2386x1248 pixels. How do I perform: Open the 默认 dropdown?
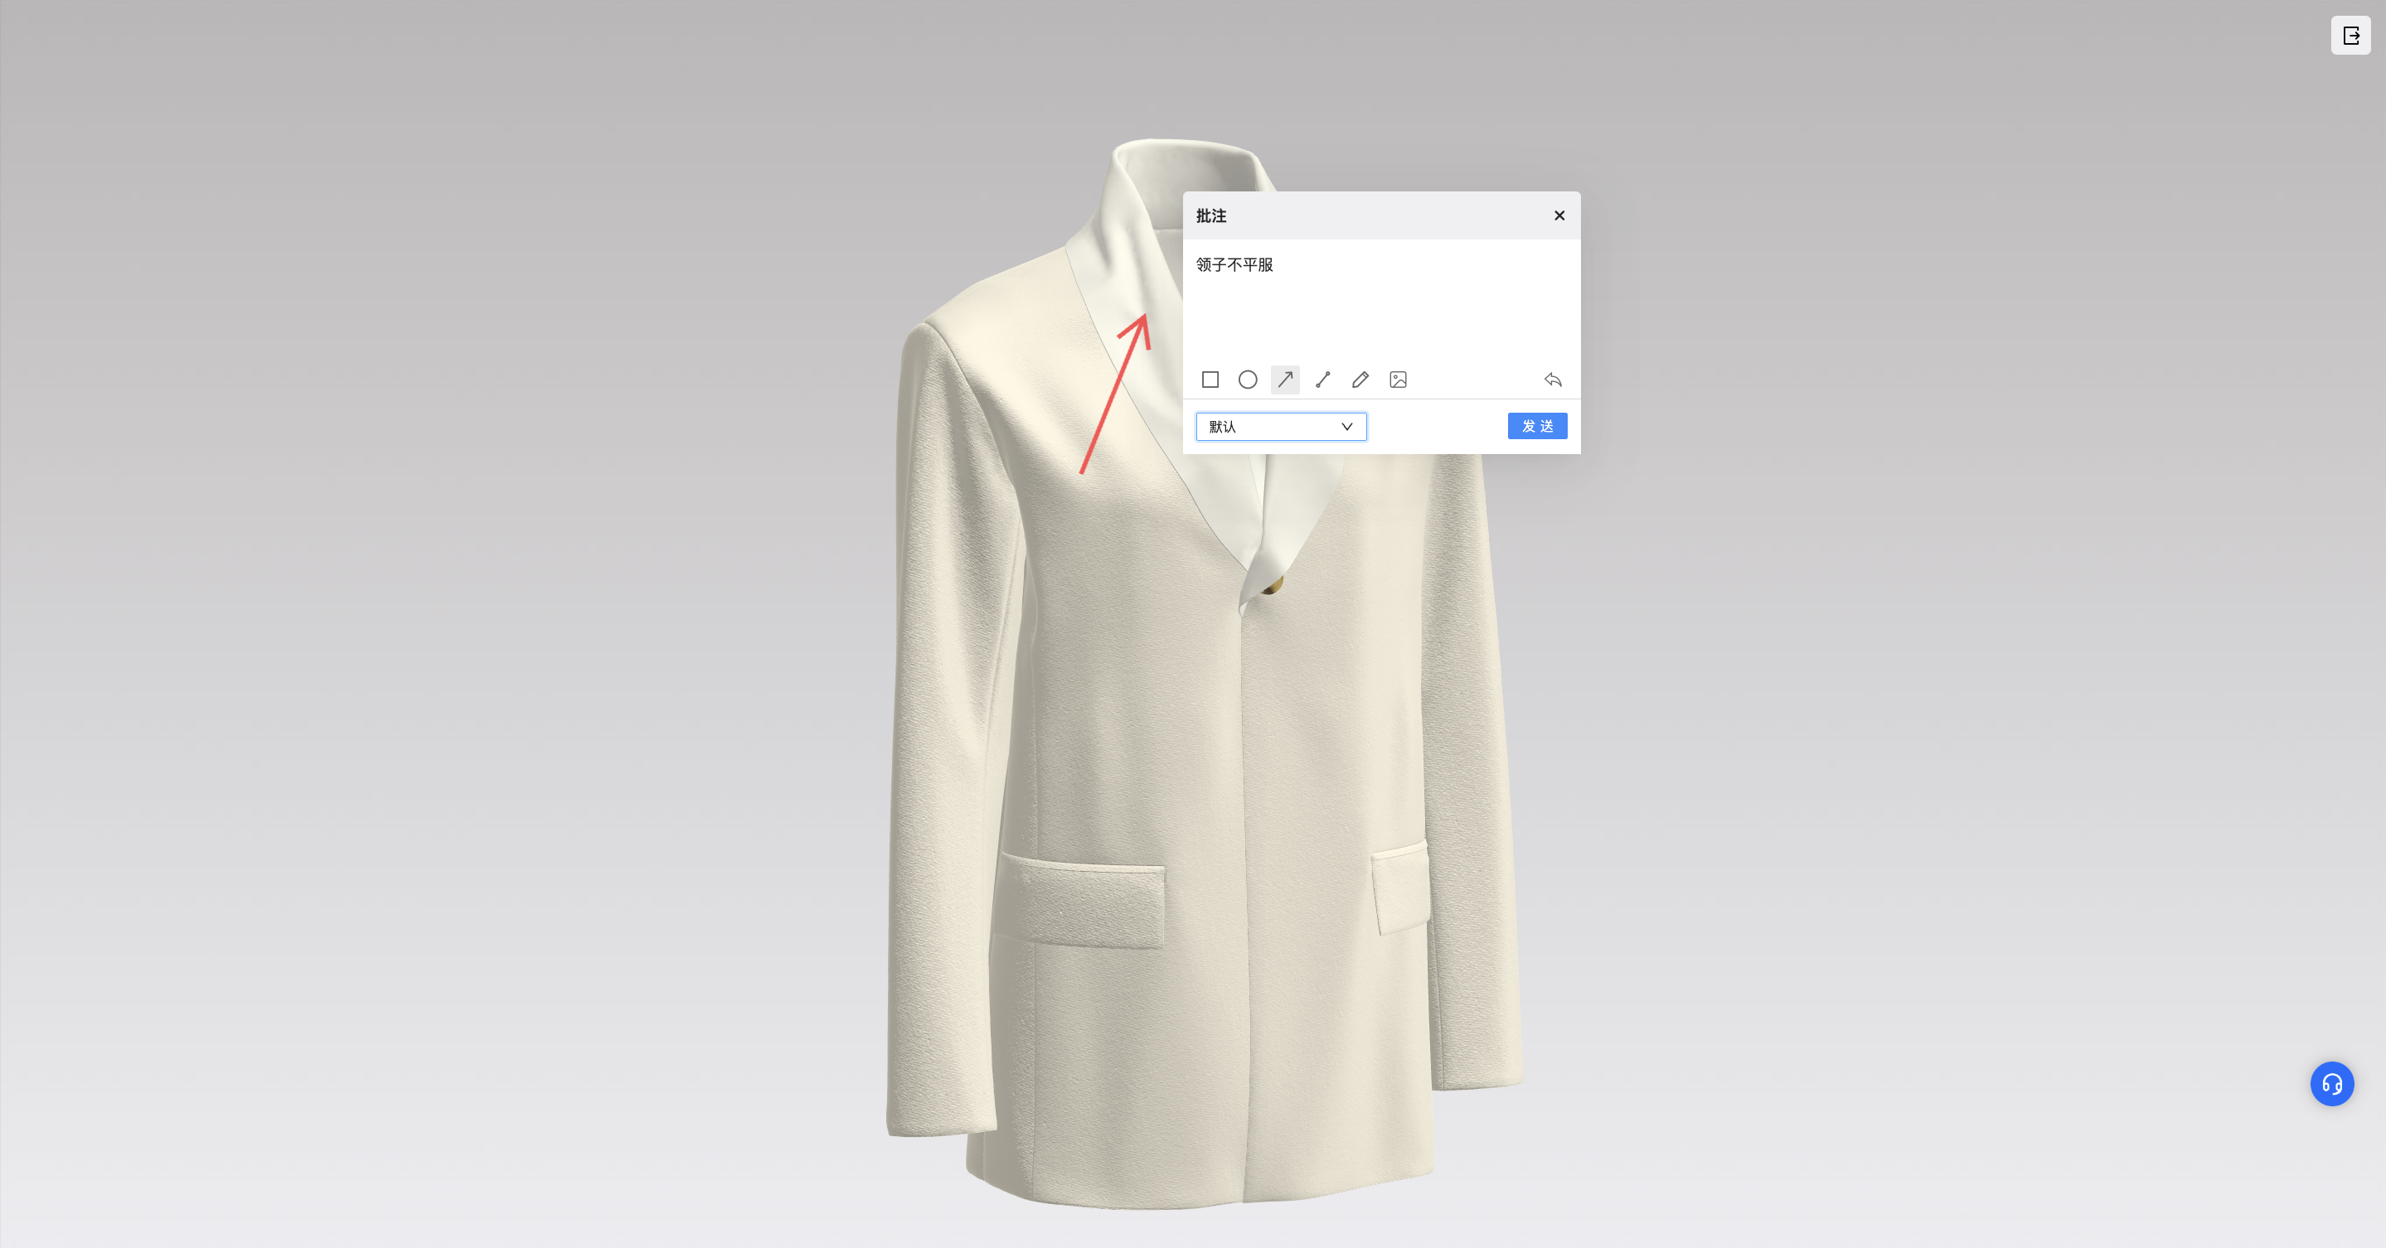[1280, 427]
